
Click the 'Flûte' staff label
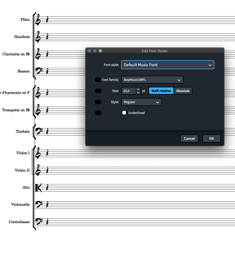pyautogui.click(x=25, y=20)
